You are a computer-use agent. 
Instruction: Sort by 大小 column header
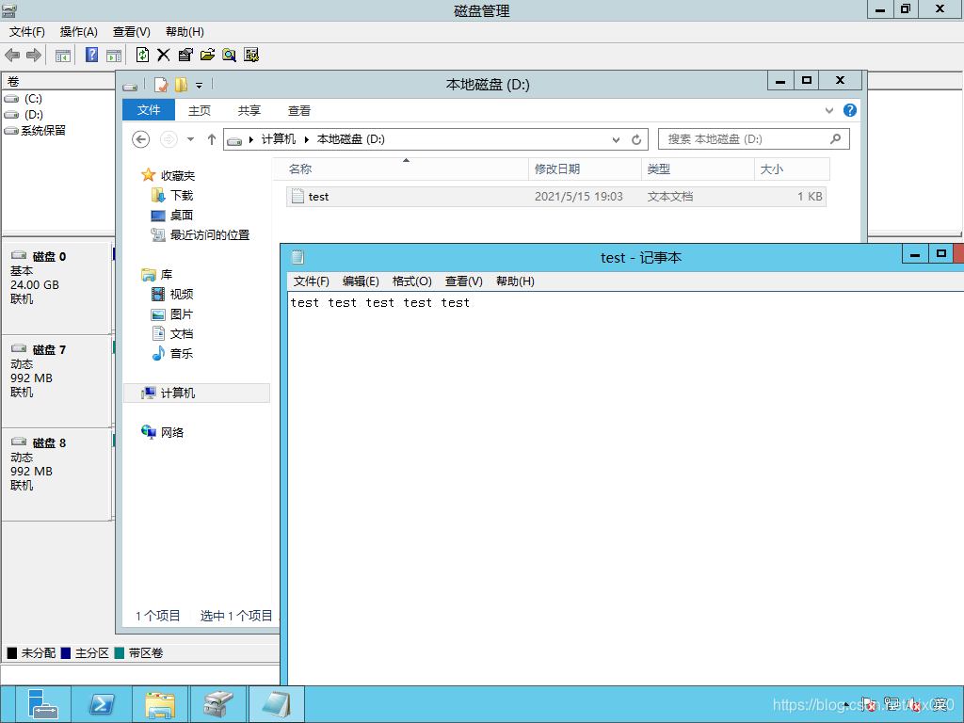(x=793, y=169)
